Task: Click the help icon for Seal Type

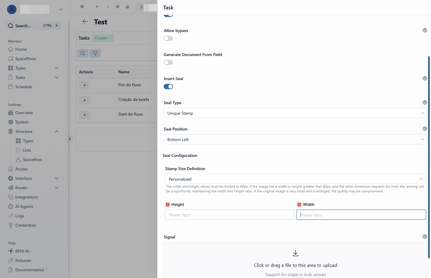Action: click(x=425, y=102)
